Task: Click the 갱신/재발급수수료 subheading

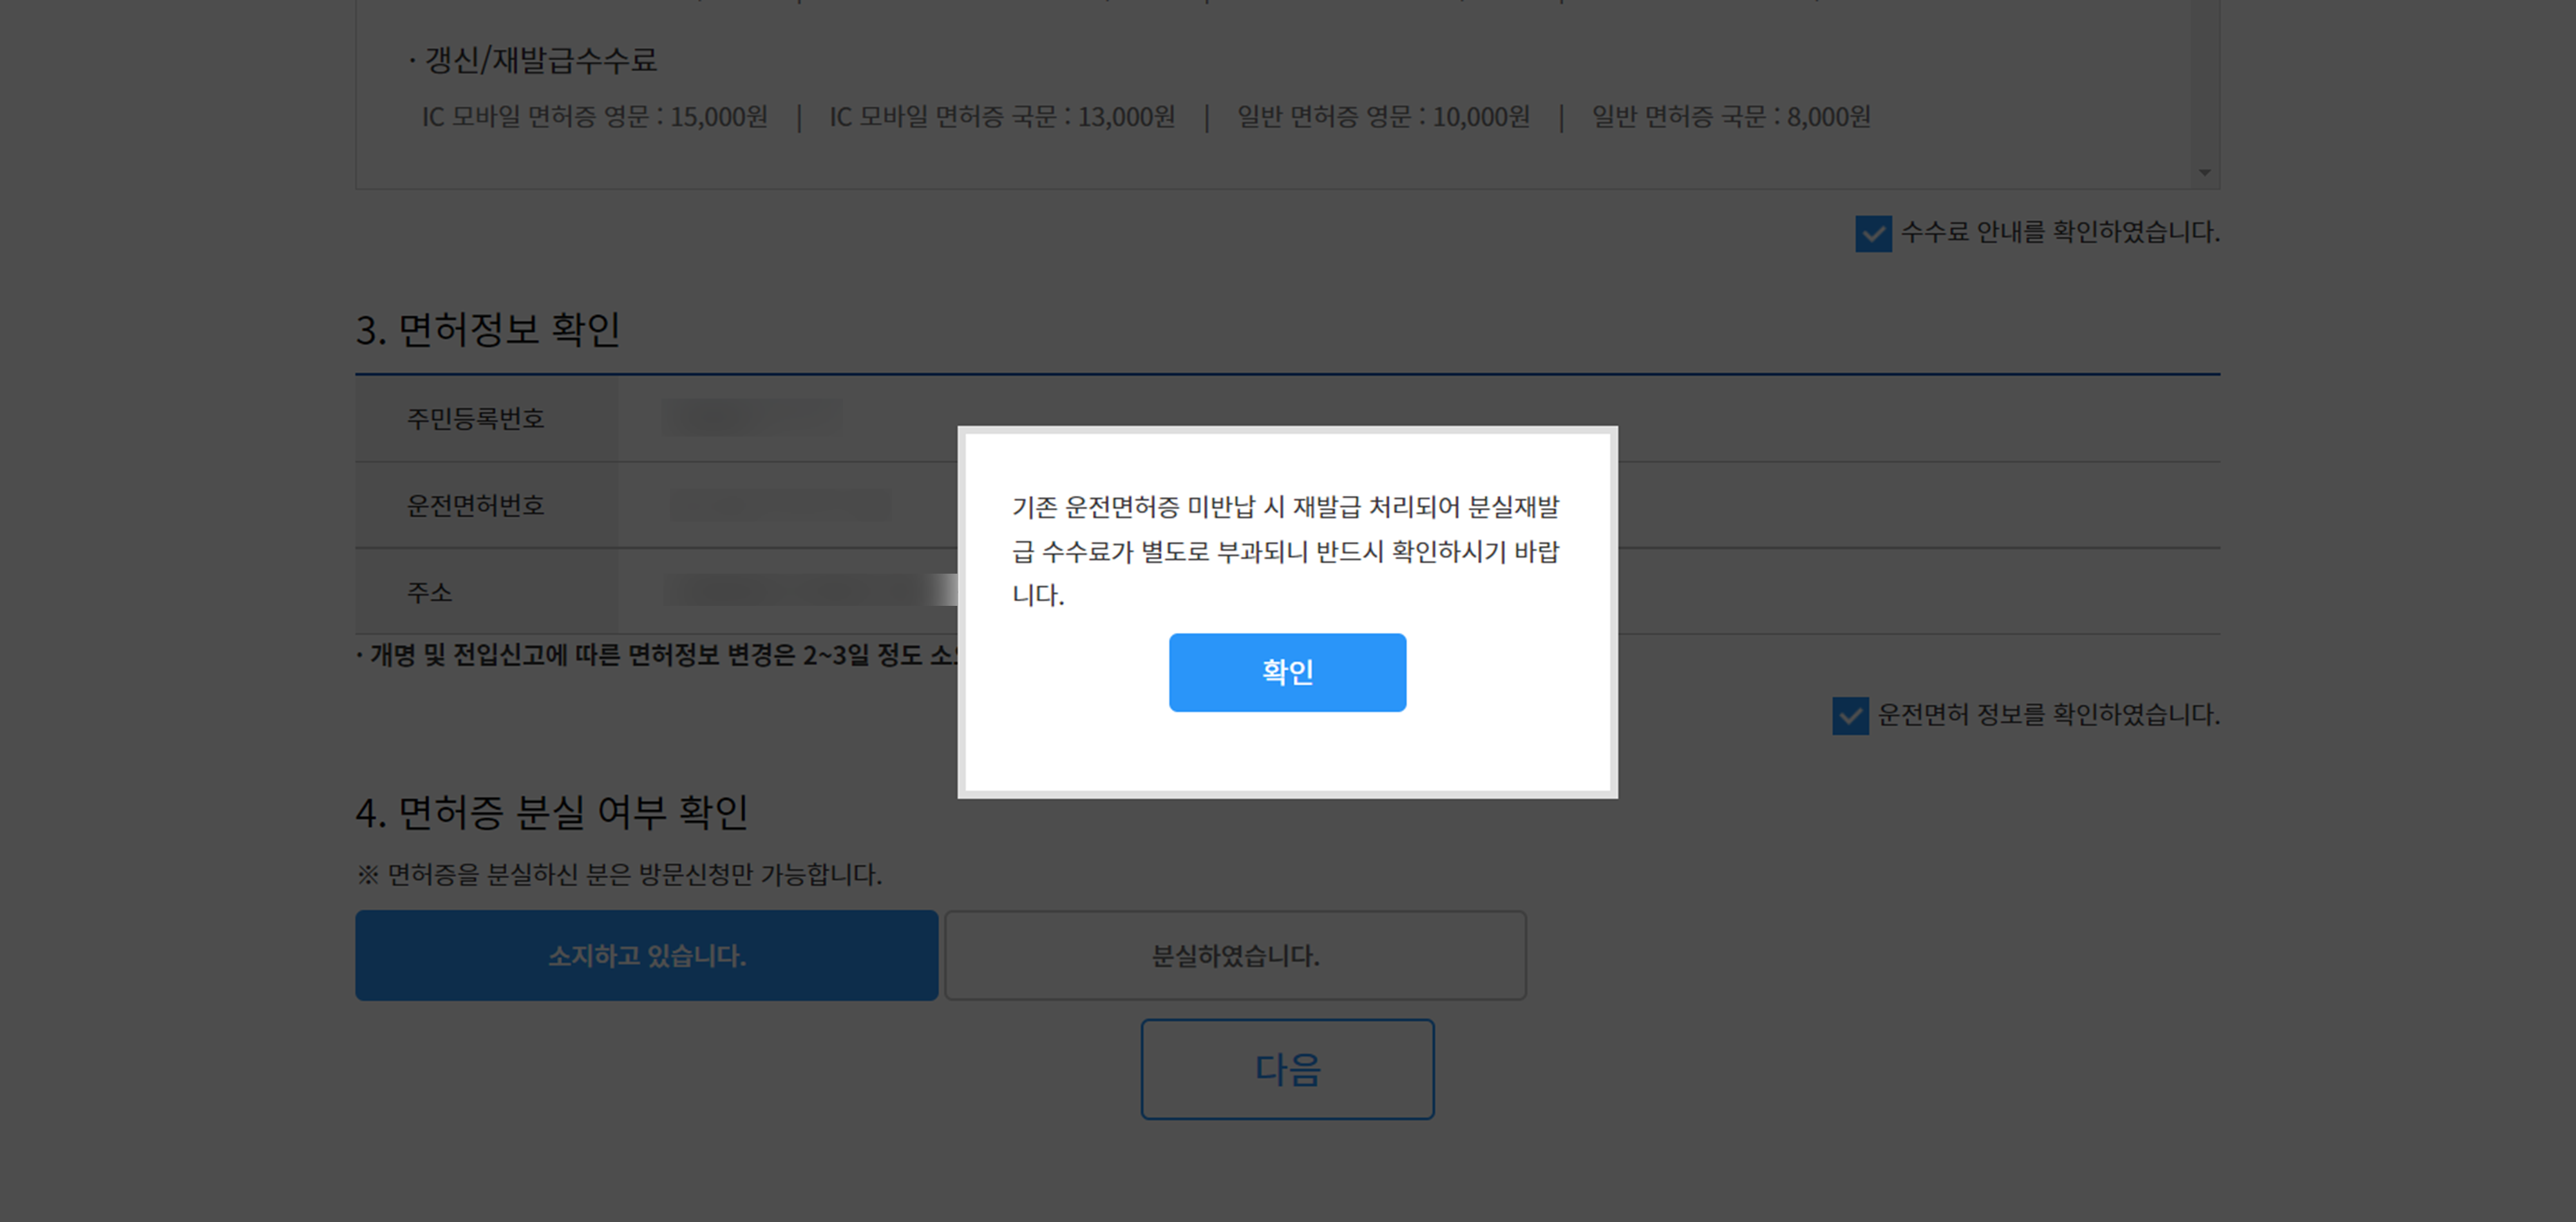Action: click(540, 60)
